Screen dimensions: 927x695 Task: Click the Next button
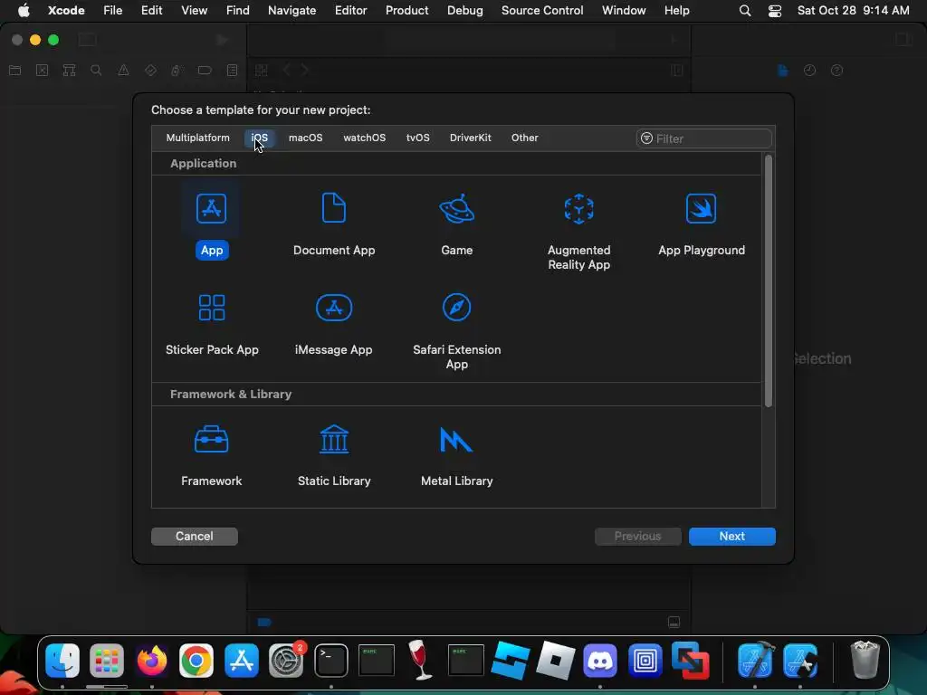(x=731, y=536)
